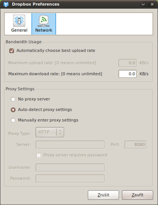Toggle Automatically choose best upload rate

pos(11,51)
